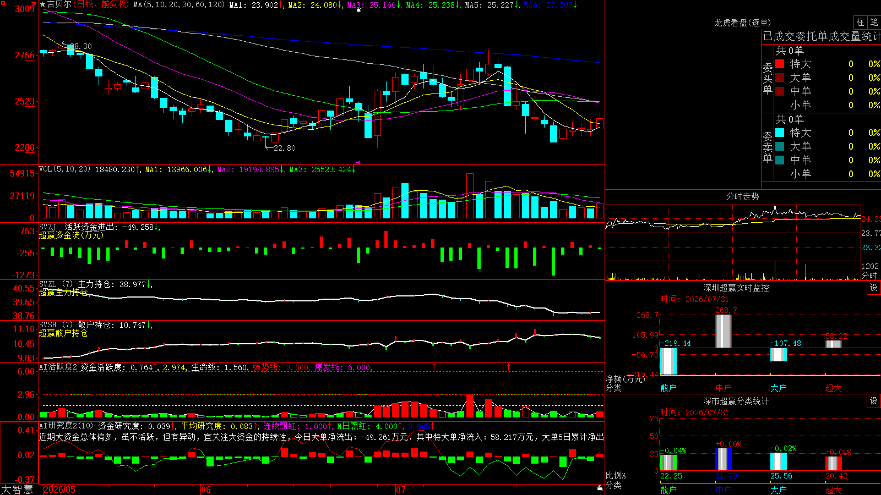Click the red 特大 buy-order swatch
Viewport: 881px width, 495px height.
[x=780, y=64]
